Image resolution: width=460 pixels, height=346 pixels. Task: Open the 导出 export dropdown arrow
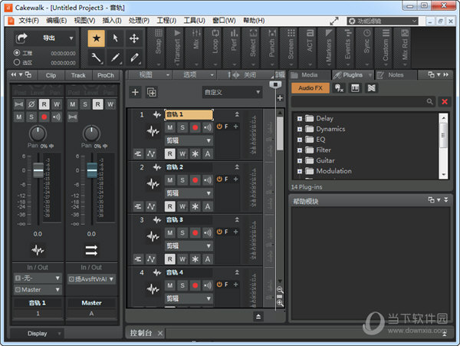coord(71,38)
